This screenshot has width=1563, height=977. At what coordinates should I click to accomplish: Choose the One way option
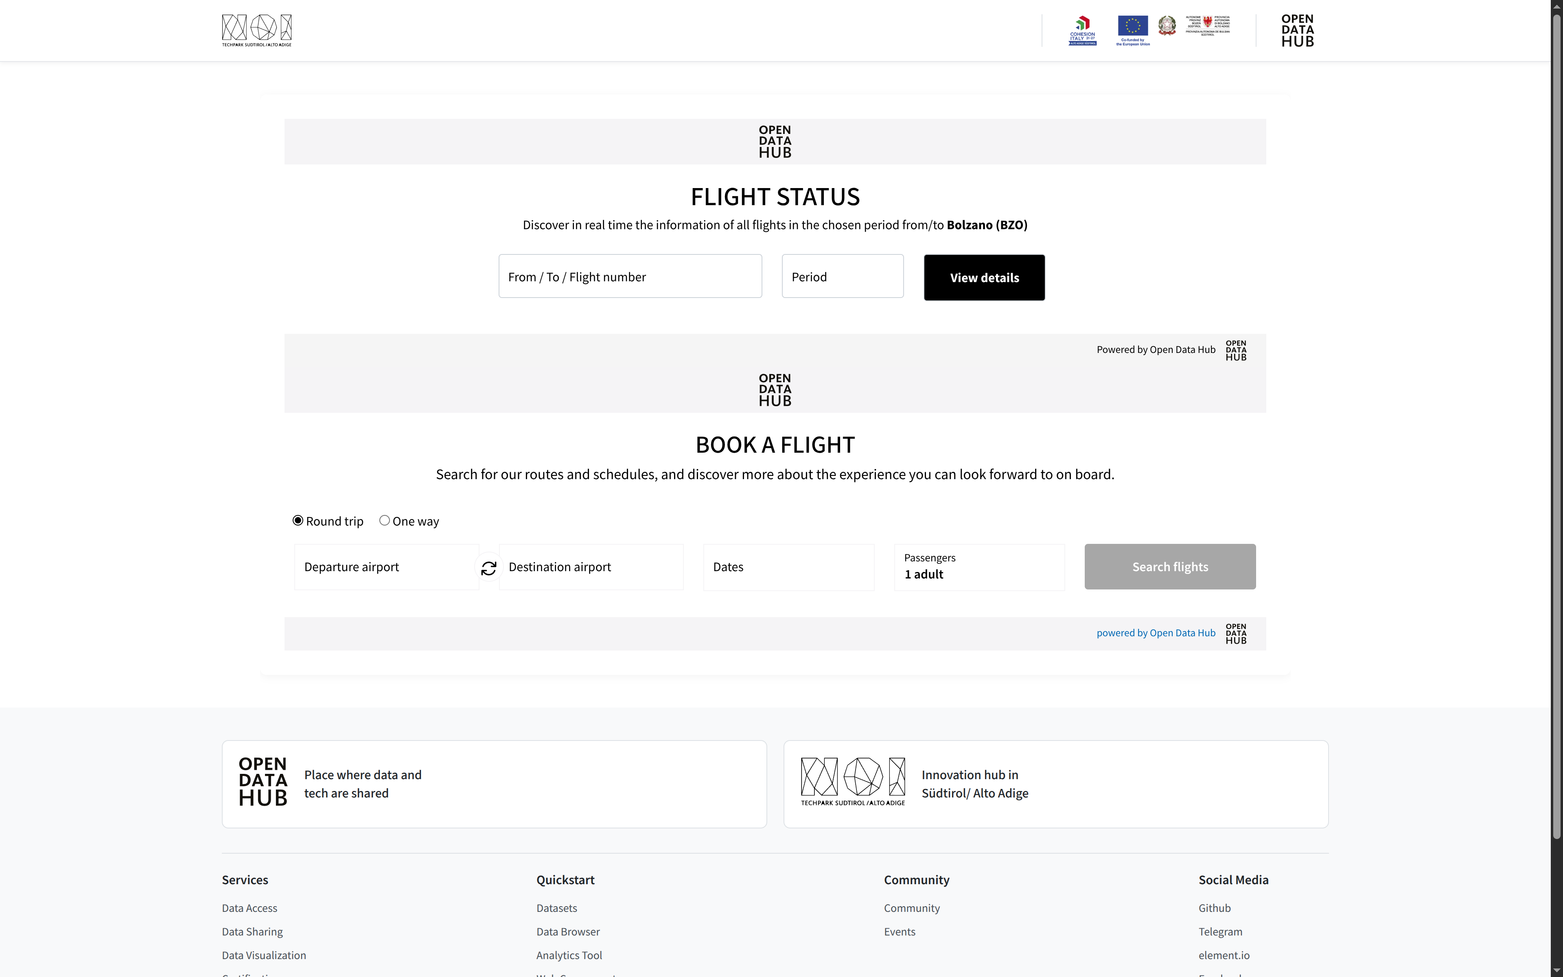click(385, 520)
